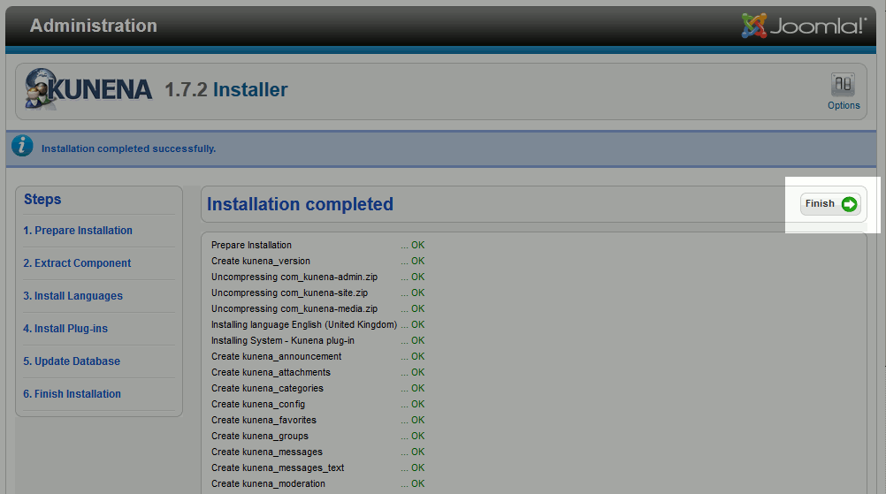886x494 pixels.
Task: Click the 'Prepare Installation' log row
Action: (x=317, y=245)
